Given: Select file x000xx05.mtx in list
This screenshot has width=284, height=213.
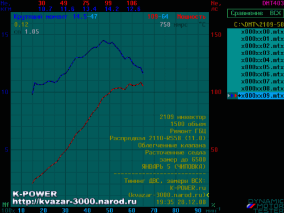Looking at the screenshot, I should tap(262, 67).
